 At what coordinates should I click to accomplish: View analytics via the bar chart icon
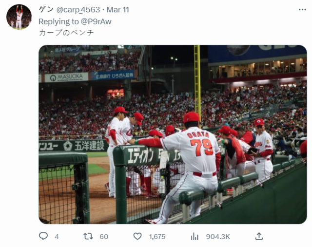195,236
